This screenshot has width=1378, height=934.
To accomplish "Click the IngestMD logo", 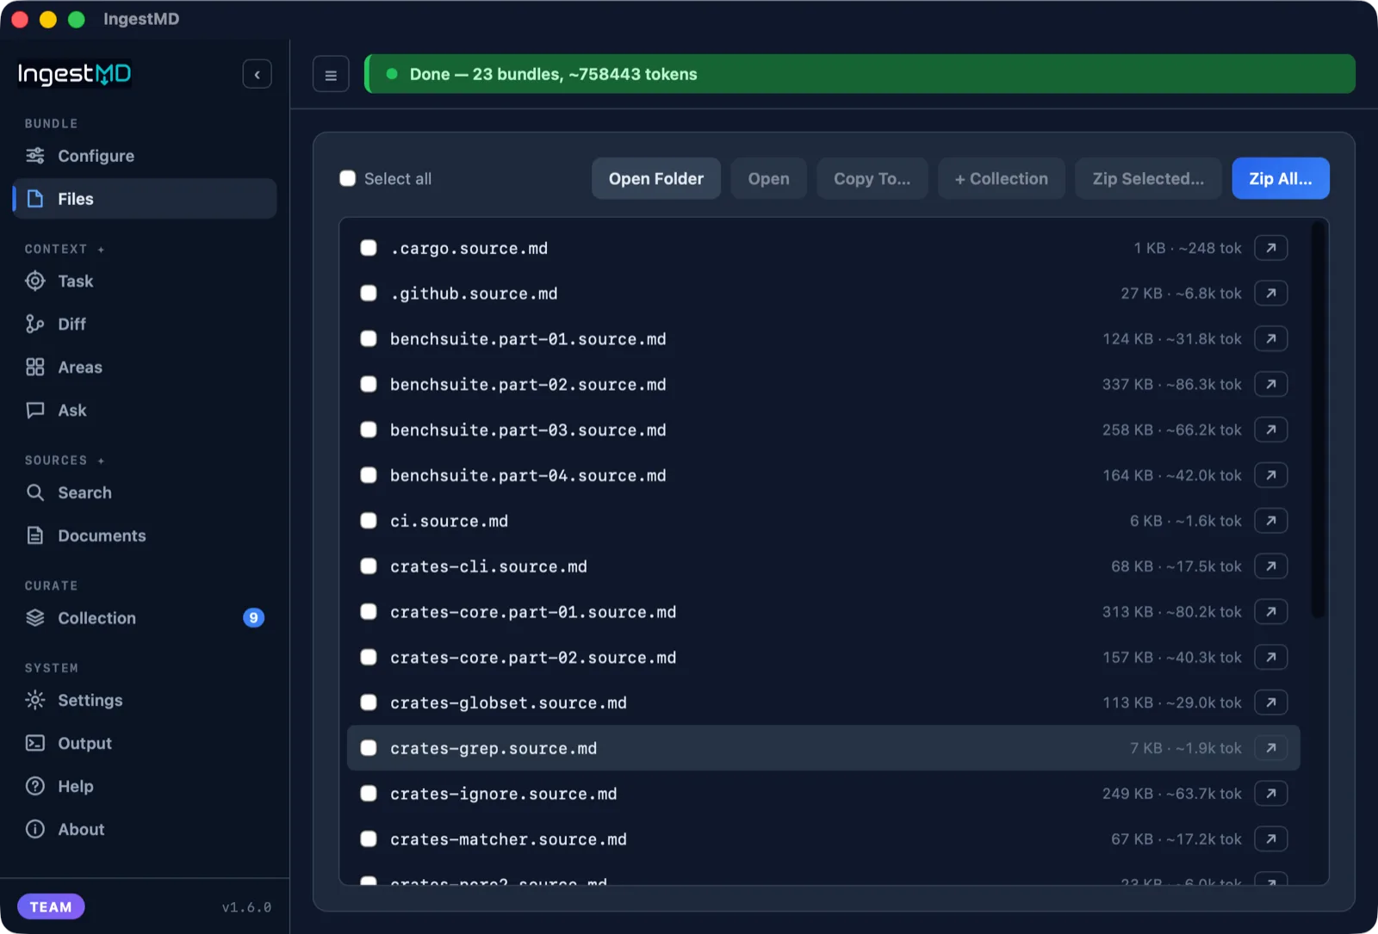I will click(x=75, y=74).
